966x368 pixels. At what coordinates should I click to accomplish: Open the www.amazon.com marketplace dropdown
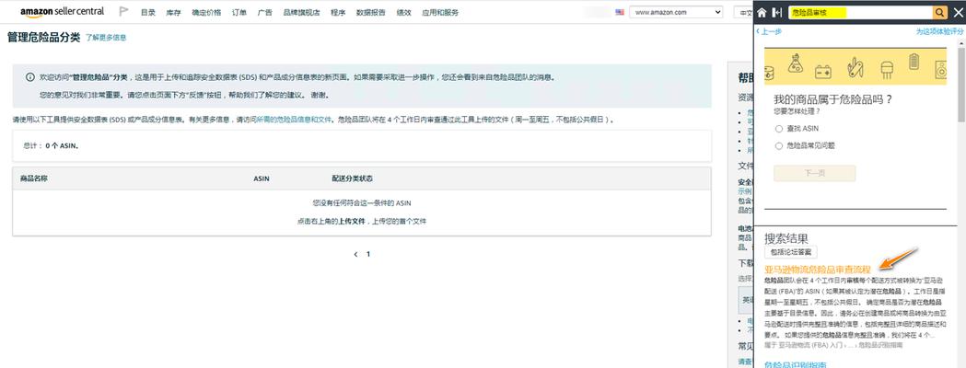point(677,12)
